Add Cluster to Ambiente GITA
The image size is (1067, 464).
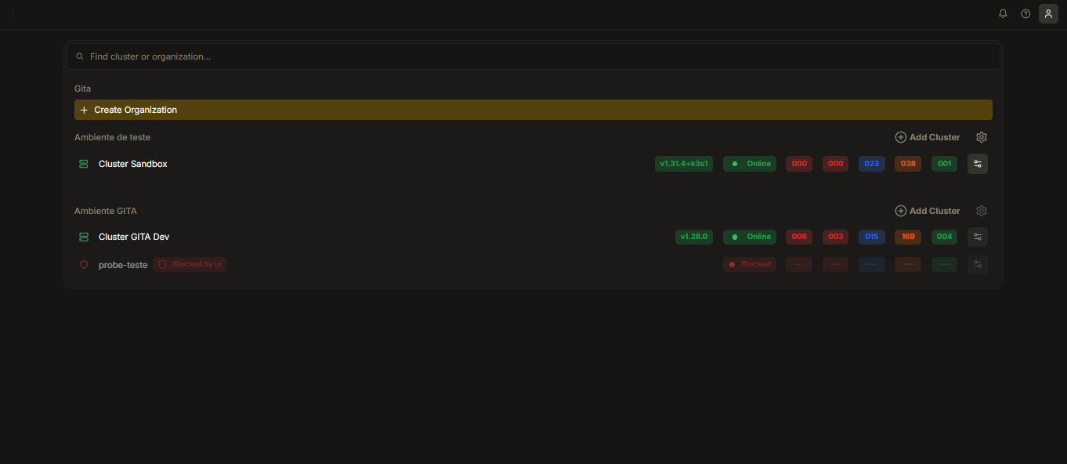pyautogui.click(x=928, y=211)
